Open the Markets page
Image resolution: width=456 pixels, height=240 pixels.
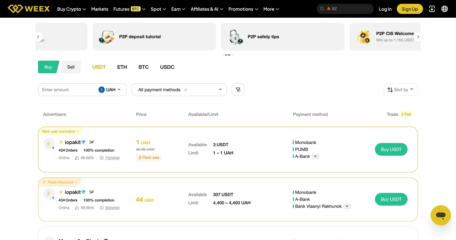(x=100, y=9)
